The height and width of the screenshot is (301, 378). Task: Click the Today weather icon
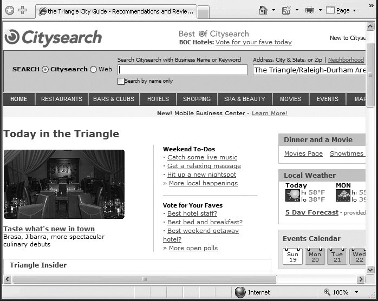[292, 196]
